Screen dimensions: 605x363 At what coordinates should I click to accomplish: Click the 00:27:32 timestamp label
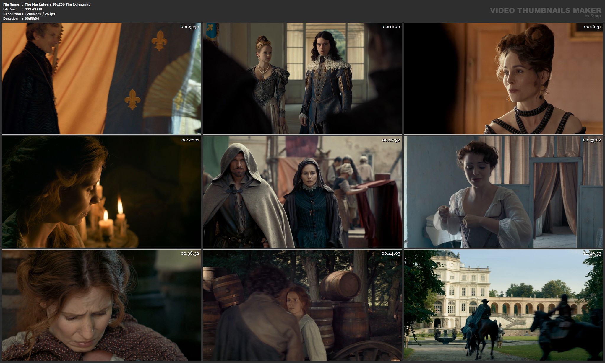(x=391, y=140)
